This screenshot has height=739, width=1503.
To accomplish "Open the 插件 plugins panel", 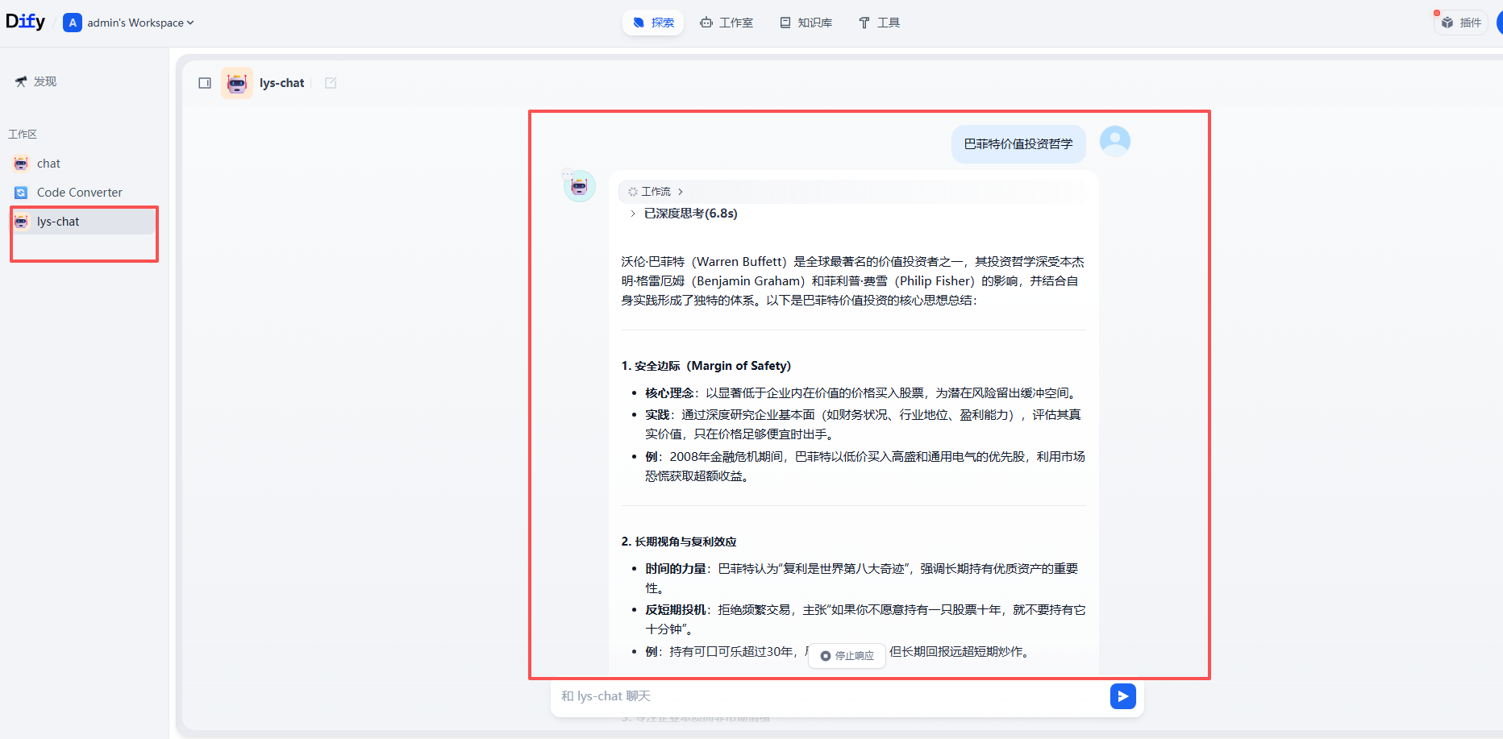I will [x=1460, y=22].
